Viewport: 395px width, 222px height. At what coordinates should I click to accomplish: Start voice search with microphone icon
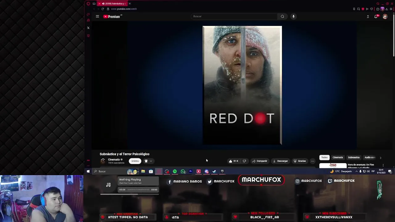click(x=293, y=16)
